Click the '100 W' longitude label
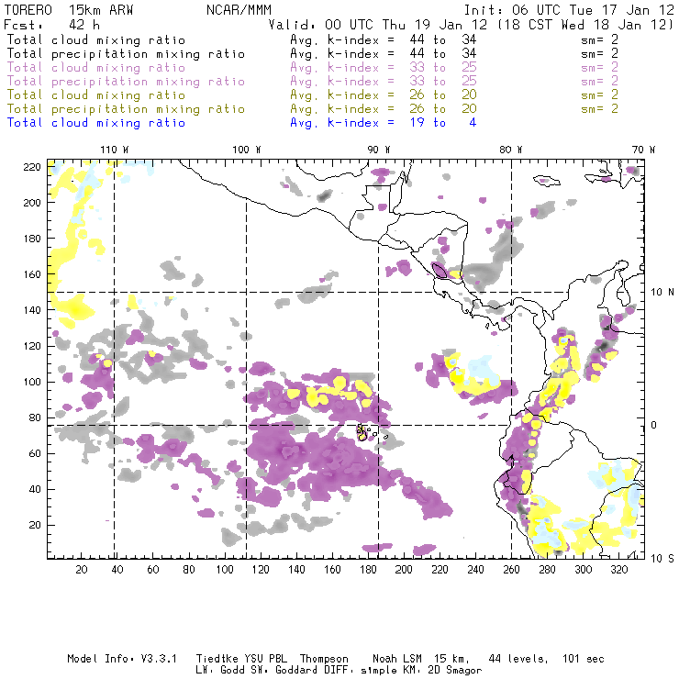This screenshot has height=679, width=679. [247, 150]
